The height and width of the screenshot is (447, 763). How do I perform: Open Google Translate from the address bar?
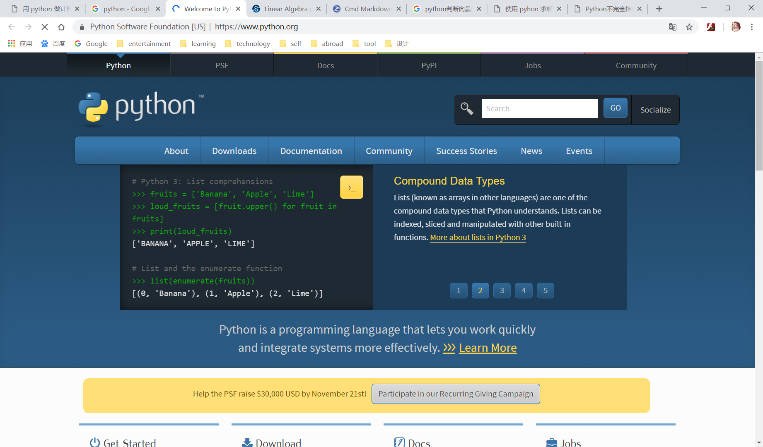672,26
